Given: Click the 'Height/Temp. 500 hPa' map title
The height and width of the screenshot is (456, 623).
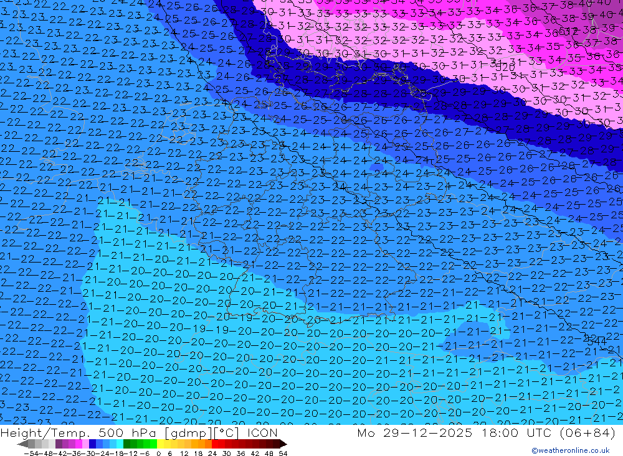Looking at the screenshot, I should click(80, 432).
